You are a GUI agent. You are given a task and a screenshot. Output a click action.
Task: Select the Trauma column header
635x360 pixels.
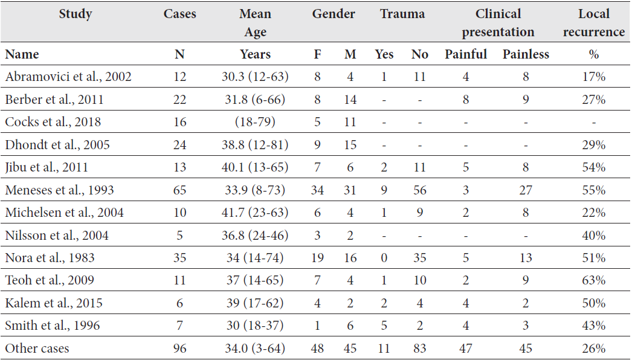point(402,14)
